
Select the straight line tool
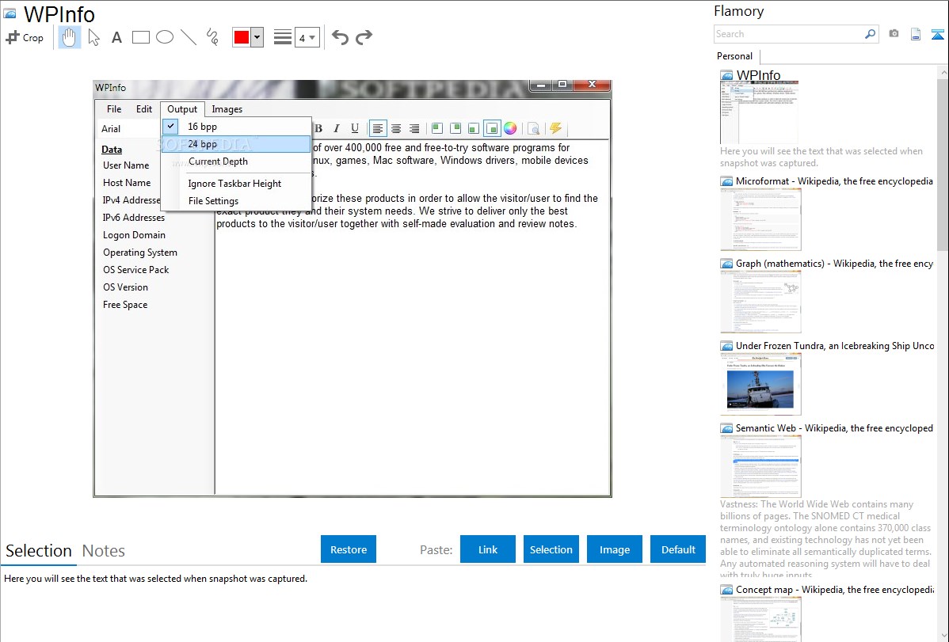189,37
